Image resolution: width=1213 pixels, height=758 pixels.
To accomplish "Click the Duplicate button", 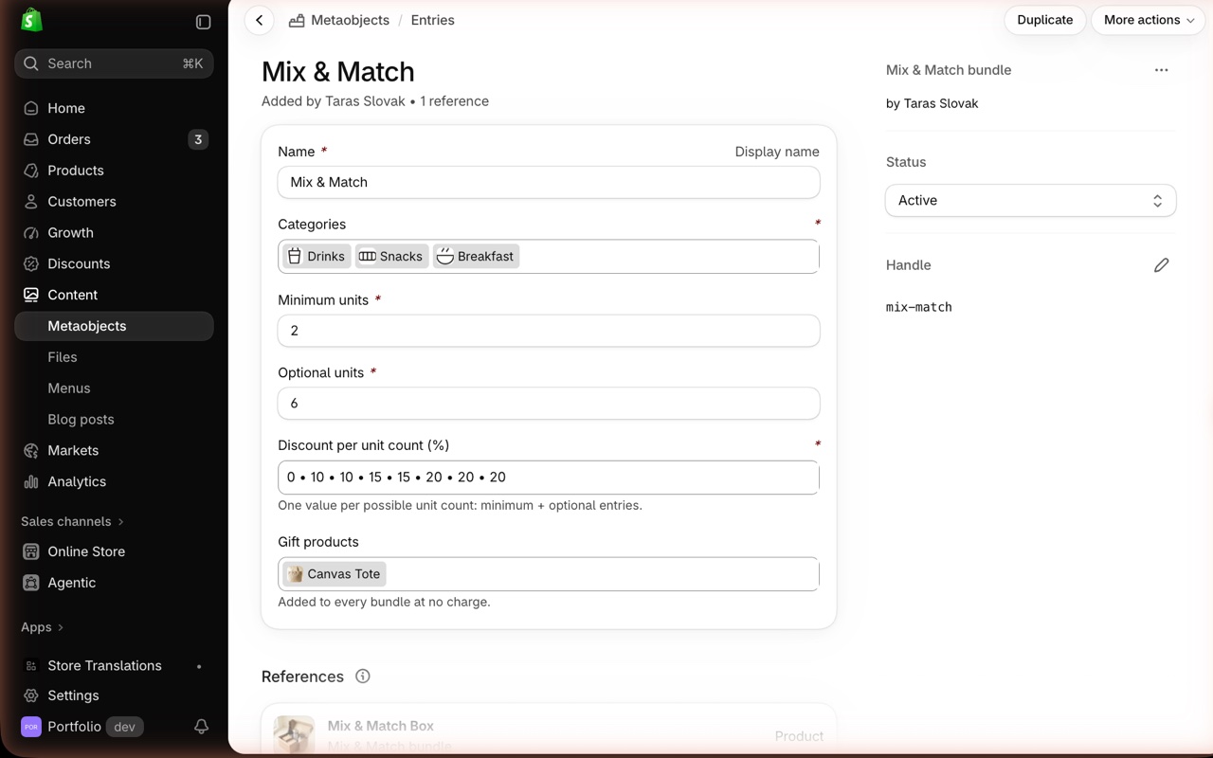I will (1045, 20).
